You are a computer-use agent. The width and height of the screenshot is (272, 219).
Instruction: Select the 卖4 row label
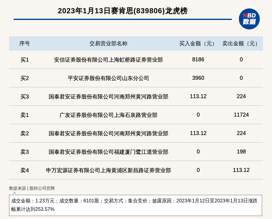(24, 170)
